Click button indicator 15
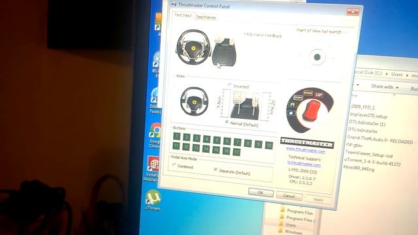The image size is (418, 235). 216,149
